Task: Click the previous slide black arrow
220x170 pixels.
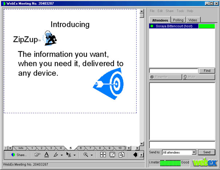Action: point(135,155)
